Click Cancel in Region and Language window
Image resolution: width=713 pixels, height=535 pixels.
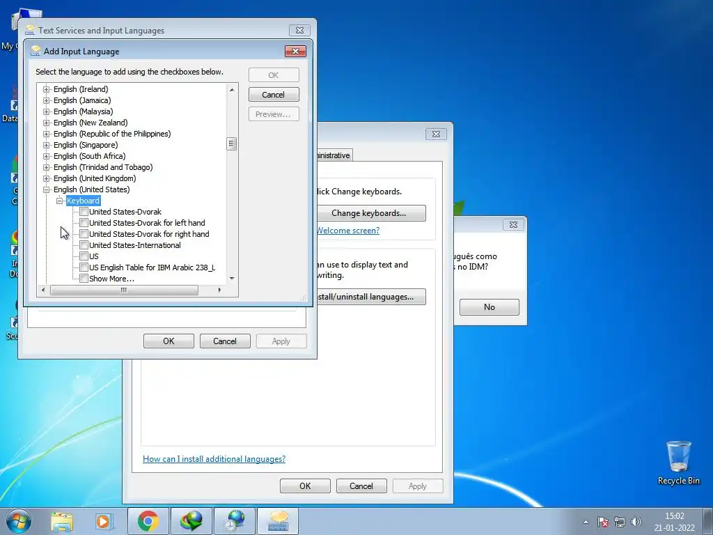point(361,486)
